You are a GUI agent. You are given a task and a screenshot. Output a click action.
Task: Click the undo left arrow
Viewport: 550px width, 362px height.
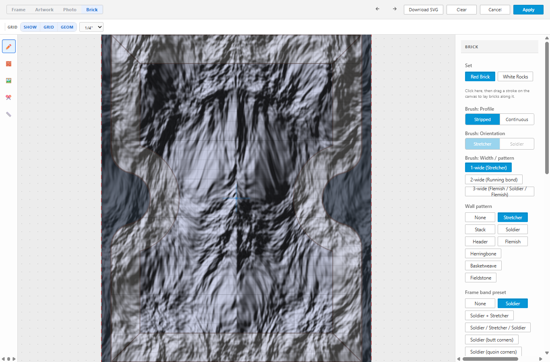tap(377, 9)
